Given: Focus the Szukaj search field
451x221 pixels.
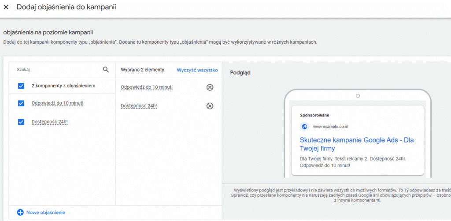Looking at the screenshot, I should click(x=57, y=70).
